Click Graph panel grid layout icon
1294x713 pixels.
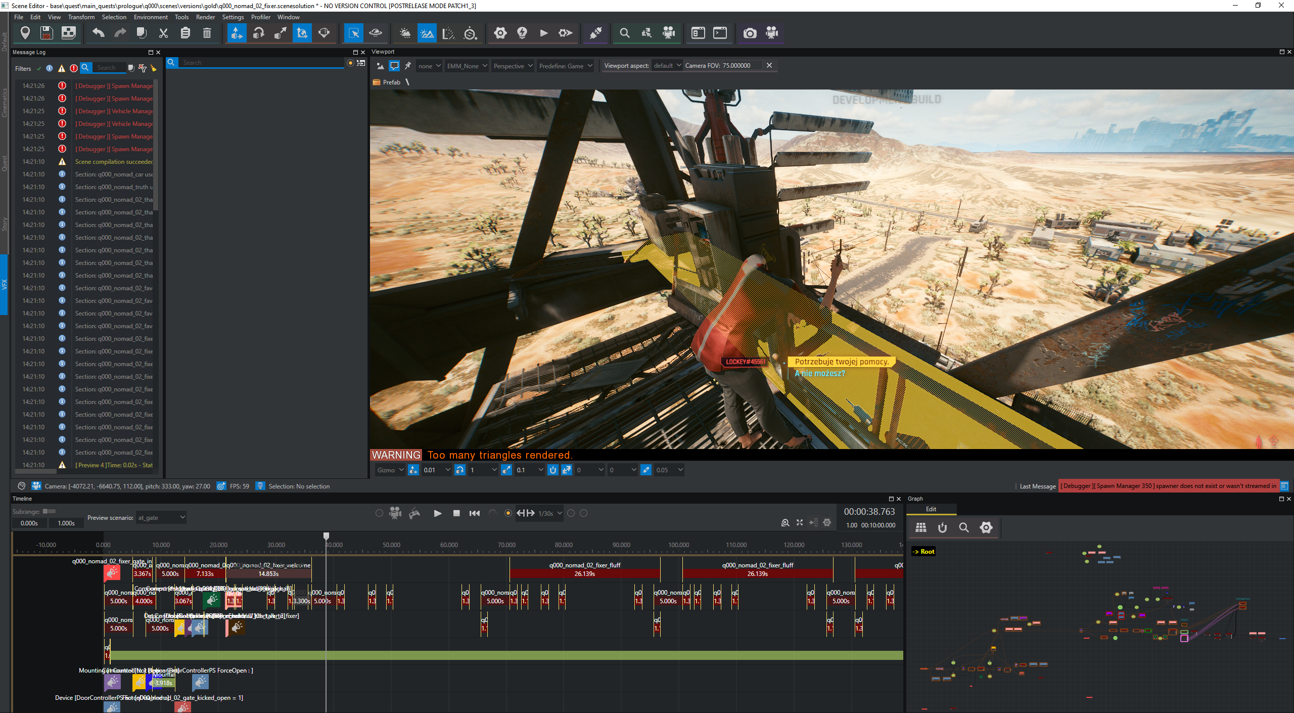coord(920,527)
